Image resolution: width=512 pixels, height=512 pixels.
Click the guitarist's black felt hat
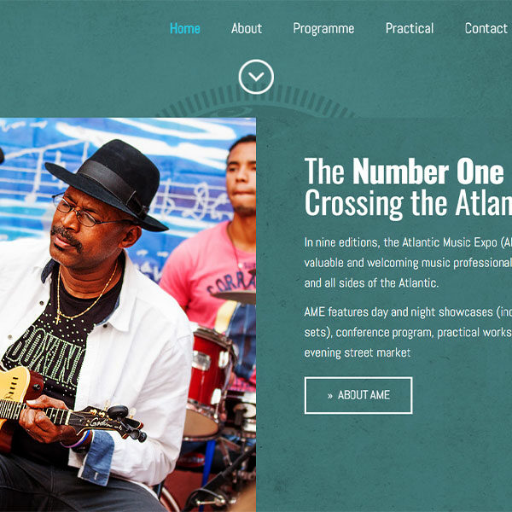[107, 183]
